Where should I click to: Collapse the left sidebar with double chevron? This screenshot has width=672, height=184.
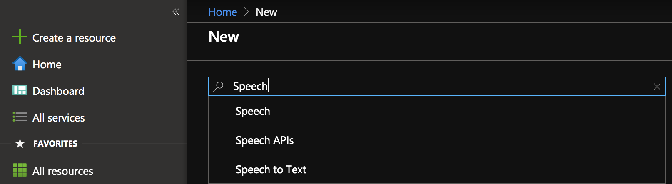[x=176, y=12]
